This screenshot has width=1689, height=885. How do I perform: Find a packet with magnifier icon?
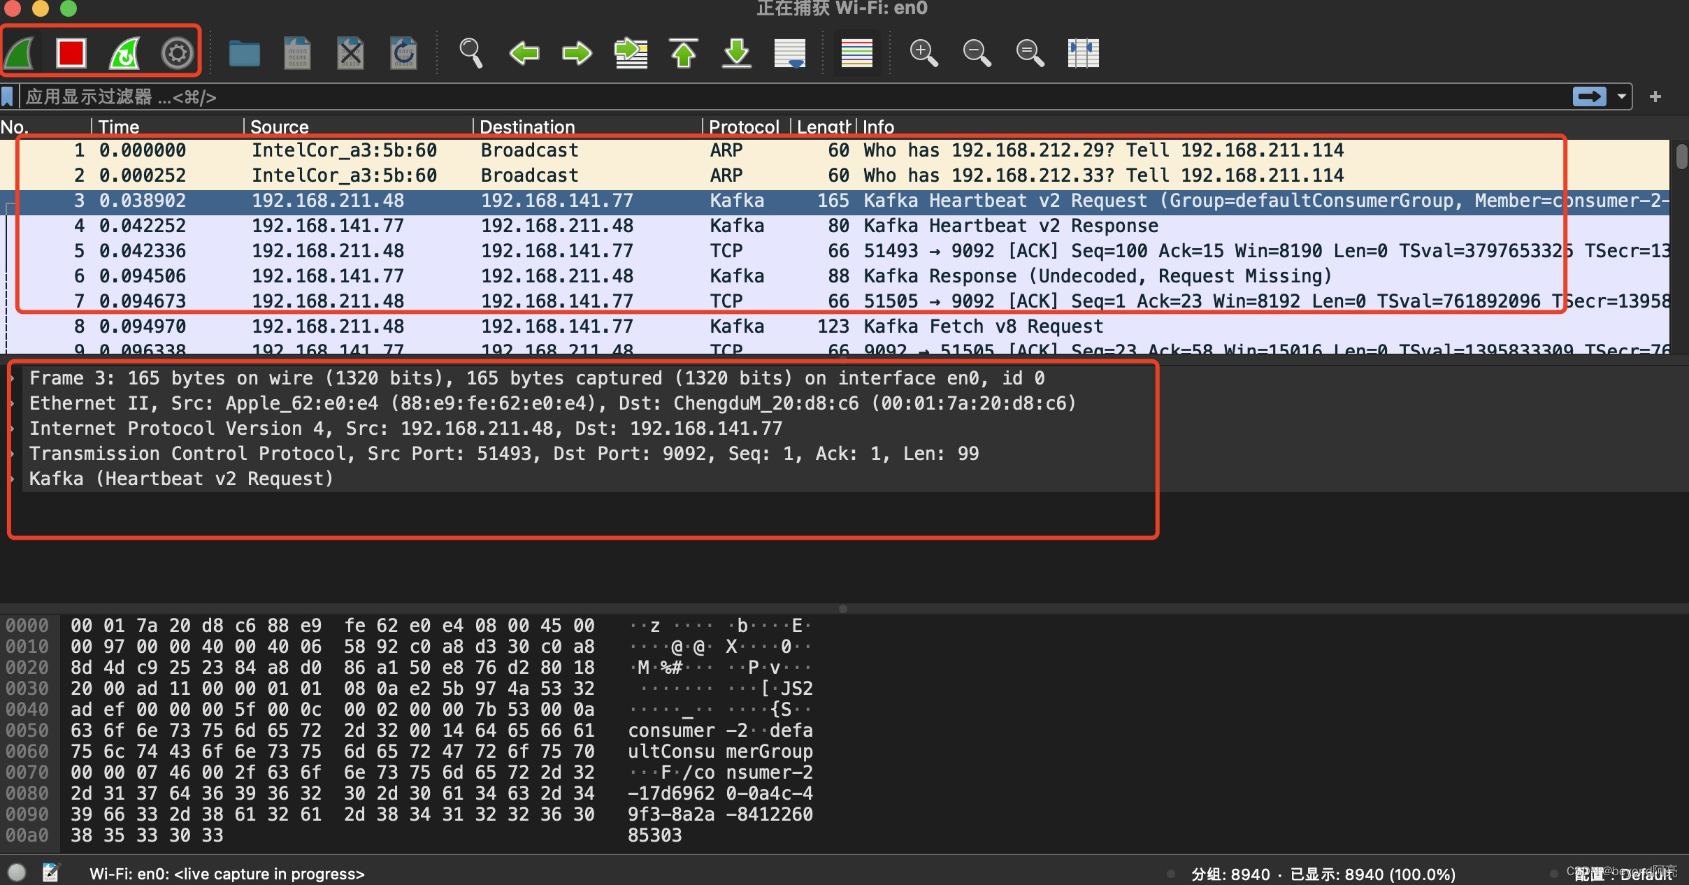(470, 53)
